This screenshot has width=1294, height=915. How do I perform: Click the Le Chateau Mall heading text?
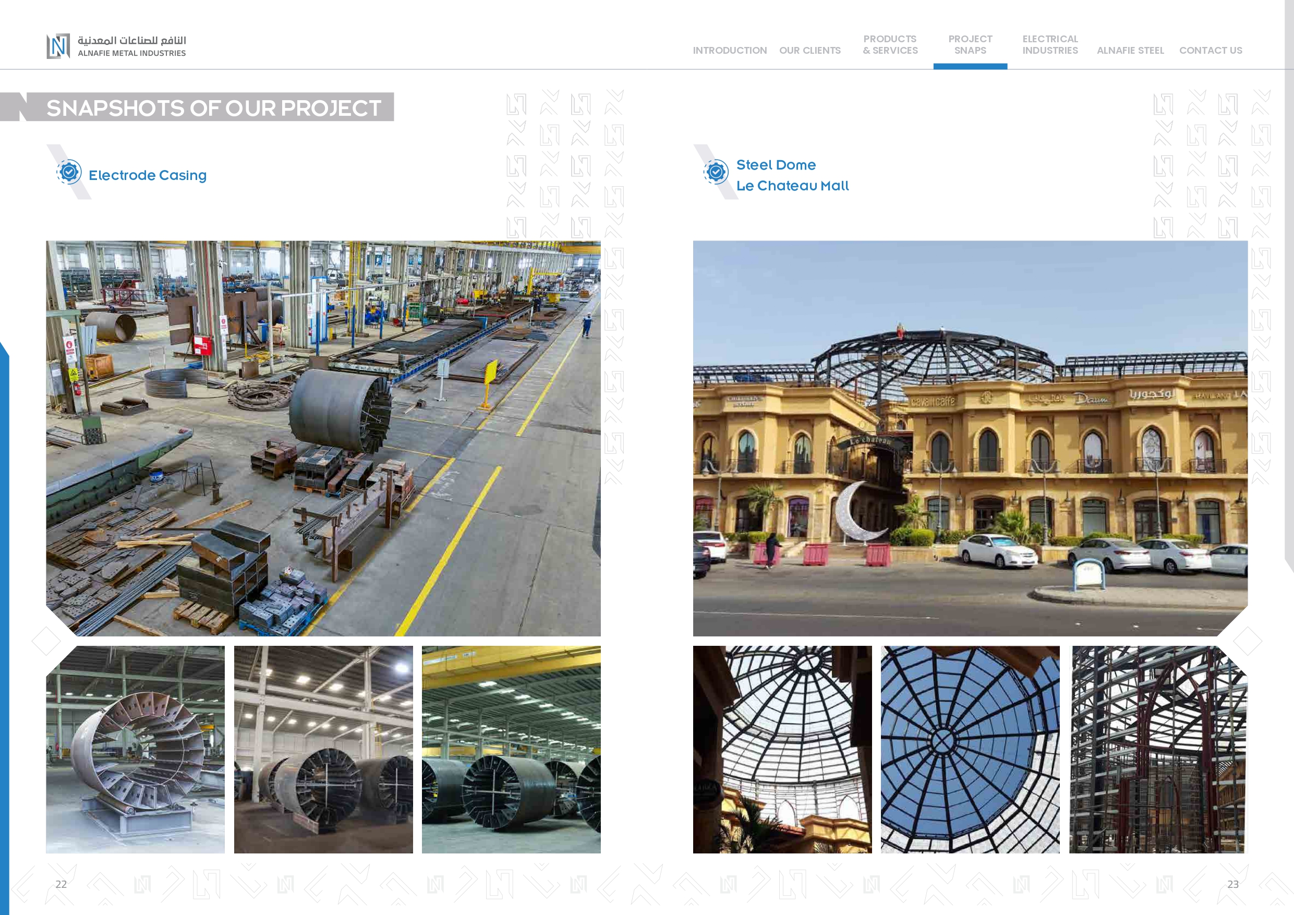click(x=792, y=186)
